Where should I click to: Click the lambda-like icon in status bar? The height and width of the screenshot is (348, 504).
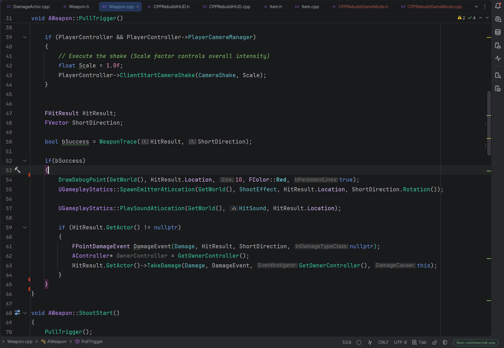pos(370,342)
